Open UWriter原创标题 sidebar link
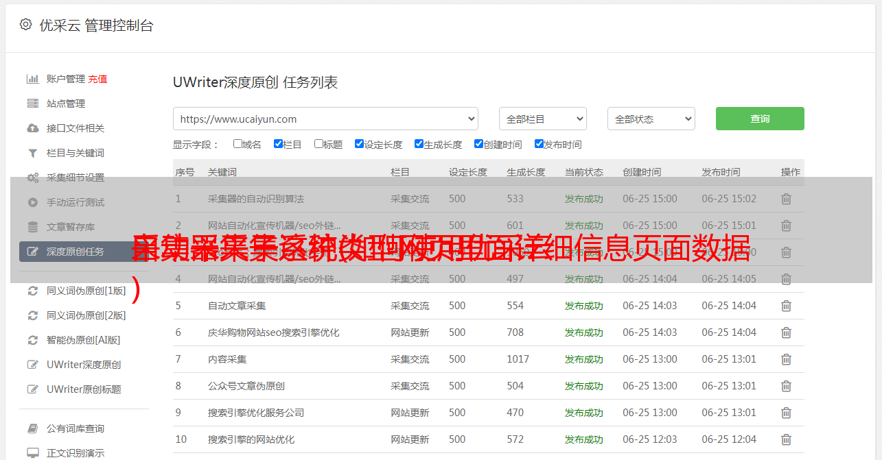This screenshot has height=460, width=882. (84, 389)
